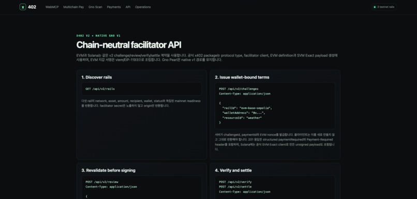Viewport: 417px width, 199px height.
Task: Click the 3. Revalidate before signing heading
Action: (108, 170)
